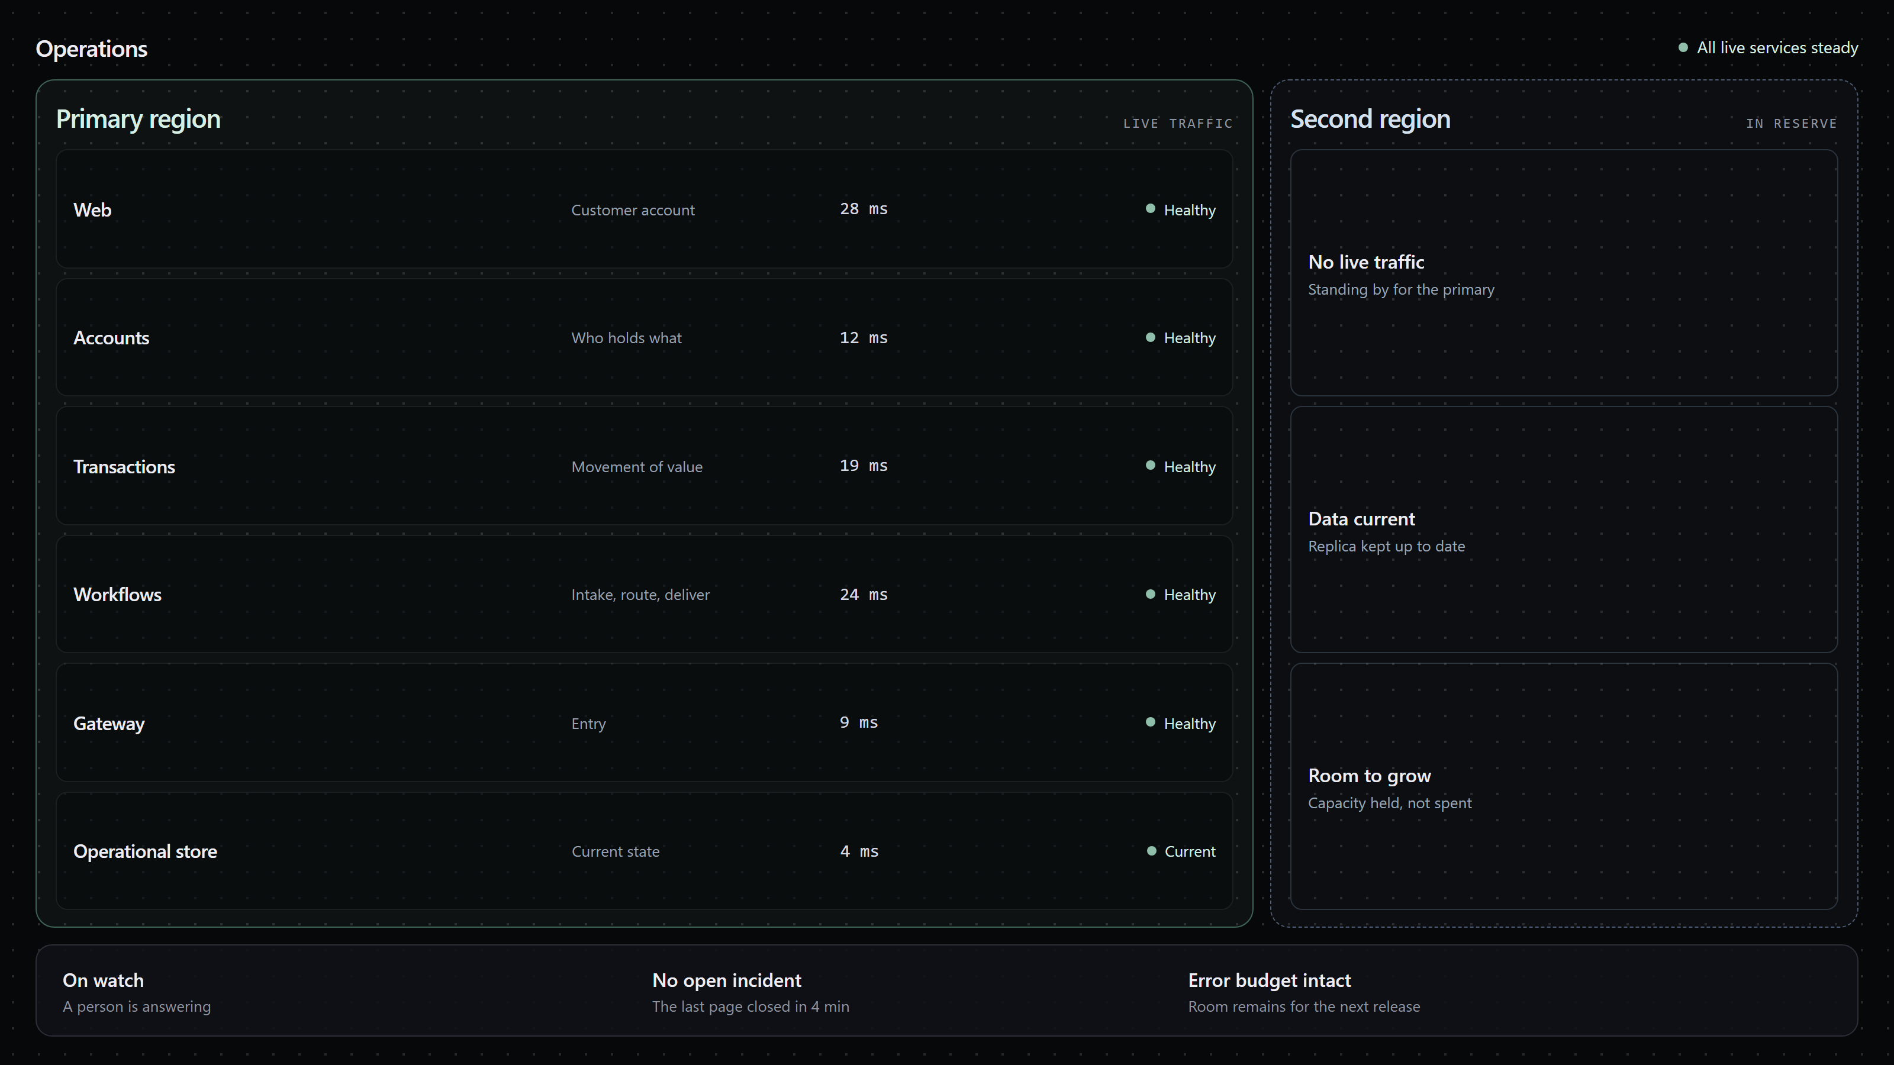Viewport: 1894px width, 1065px height.
Task: Select the Accounts service name
Action: point(111,338)
